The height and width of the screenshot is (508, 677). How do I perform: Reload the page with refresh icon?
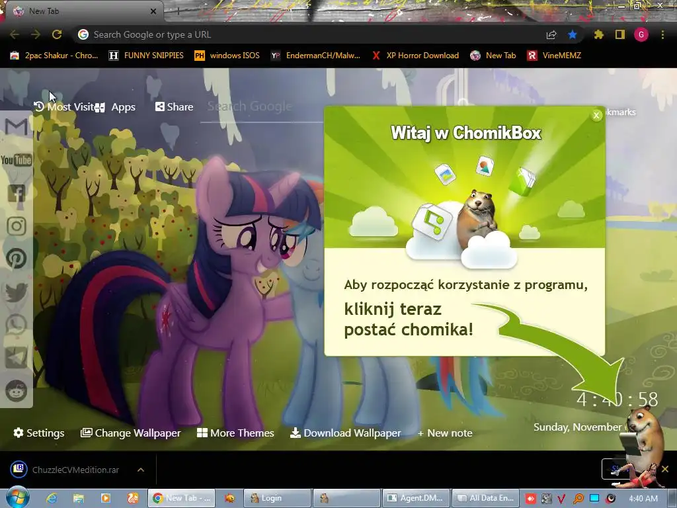point(57,34)
